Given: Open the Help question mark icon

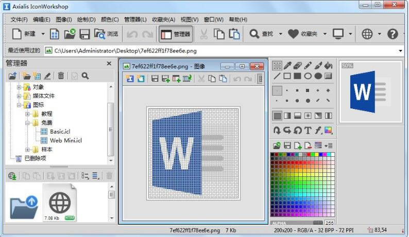Looking at the screenshot, I should point(393,34).
